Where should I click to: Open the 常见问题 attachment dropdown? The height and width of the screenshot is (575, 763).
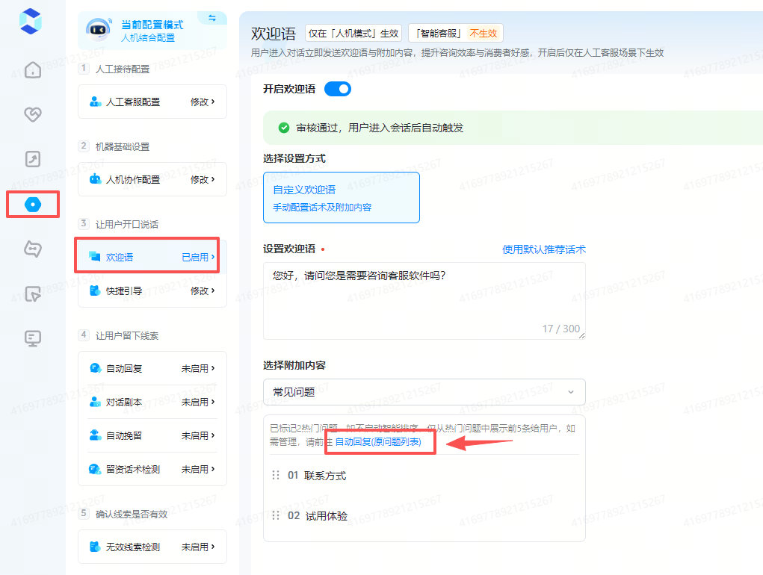coord(424,392)
